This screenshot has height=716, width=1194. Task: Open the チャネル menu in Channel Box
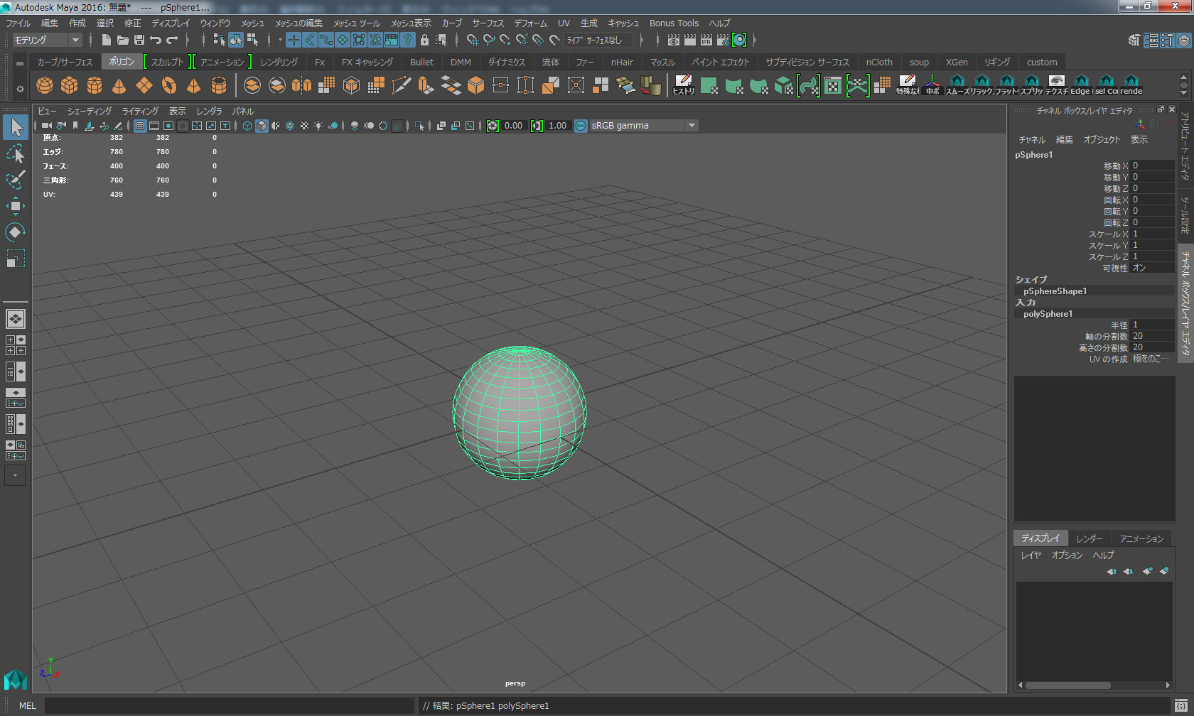(1032, 140)
